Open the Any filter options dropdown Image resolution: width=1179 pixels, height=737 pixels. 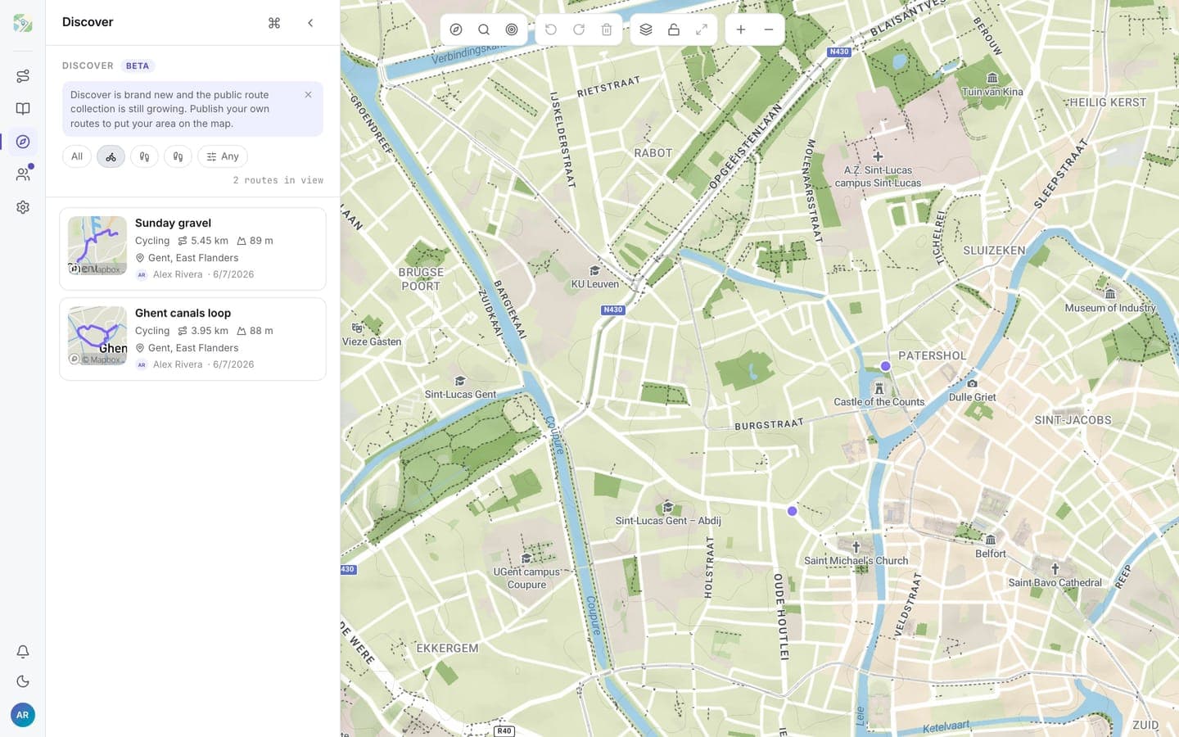(223, 156)
